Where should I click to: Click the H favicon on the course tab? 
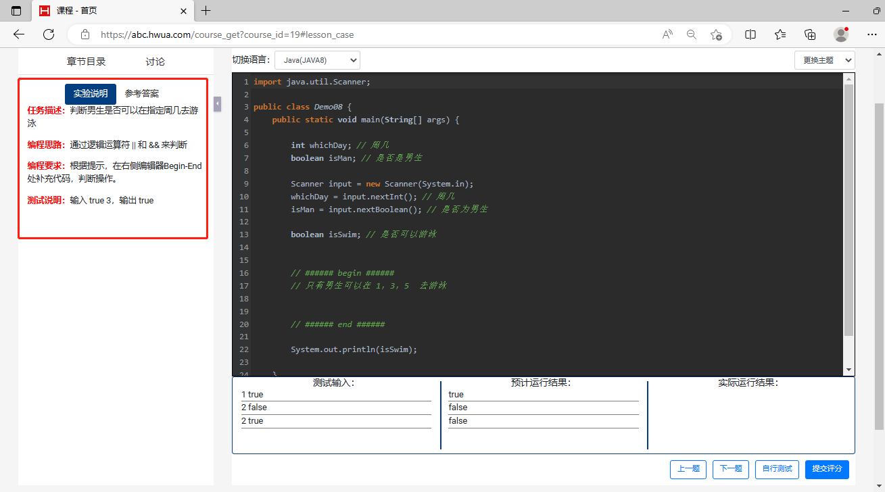(x=45, y=11)
